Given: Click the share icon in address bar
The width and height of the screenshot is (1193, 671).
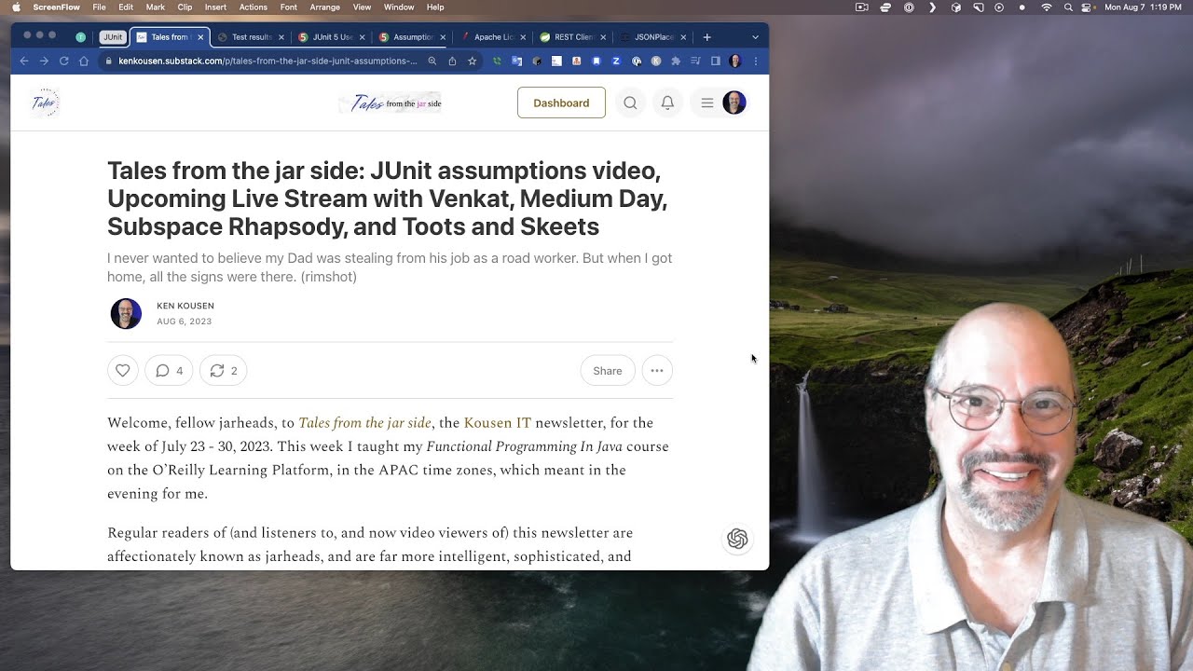Looking at the screenshot, I should [452, 61].
